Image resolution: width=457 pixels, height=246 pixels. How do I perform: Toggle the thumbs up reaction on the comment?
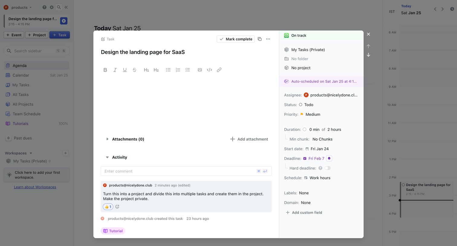(108, 207)
